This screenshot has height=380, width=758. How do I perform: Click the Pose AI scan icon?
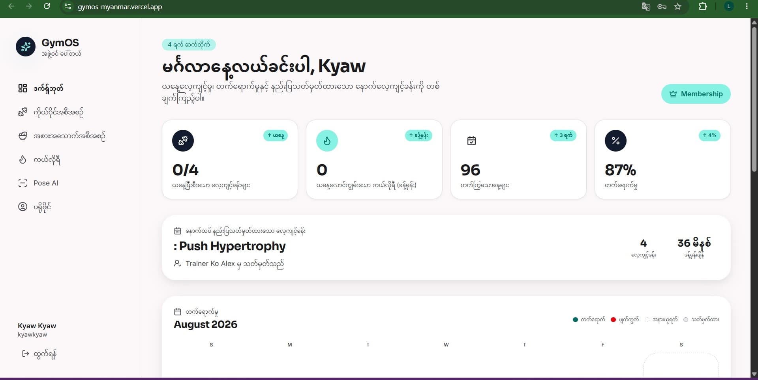(23, 183)
